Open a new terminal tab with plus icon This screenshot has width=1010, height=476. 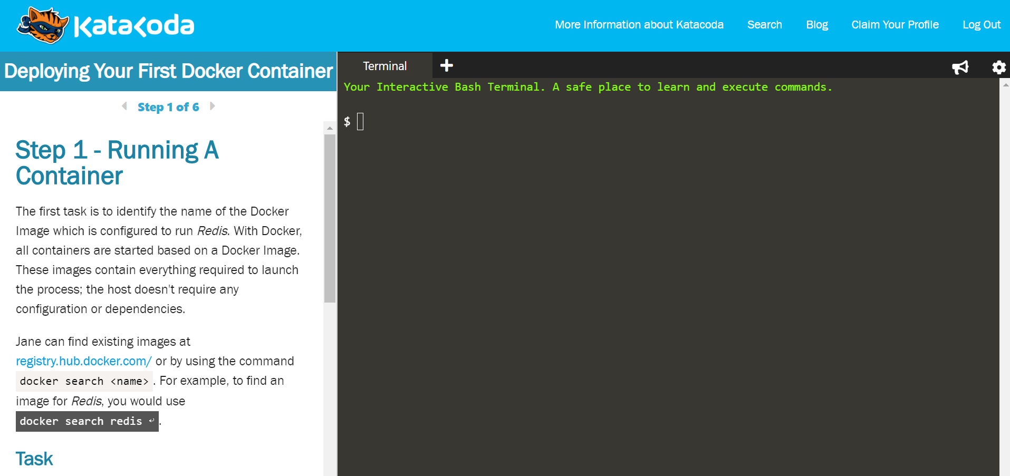(447, 65)
